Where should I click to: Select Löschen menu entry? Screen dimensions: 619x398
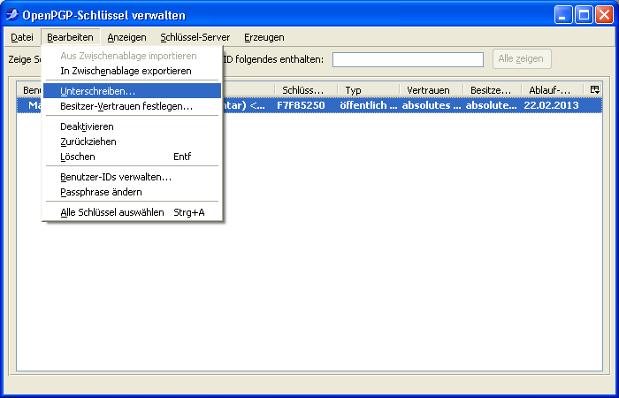pos(132,157)
